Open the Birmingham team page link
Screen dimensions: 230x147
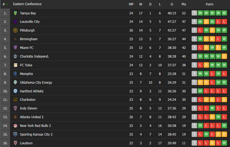[29, 39]
